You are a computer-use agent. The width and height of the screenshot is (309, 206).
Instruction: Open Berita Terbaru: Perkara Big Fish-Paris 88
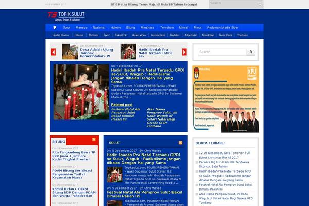(x=224, y=164)
